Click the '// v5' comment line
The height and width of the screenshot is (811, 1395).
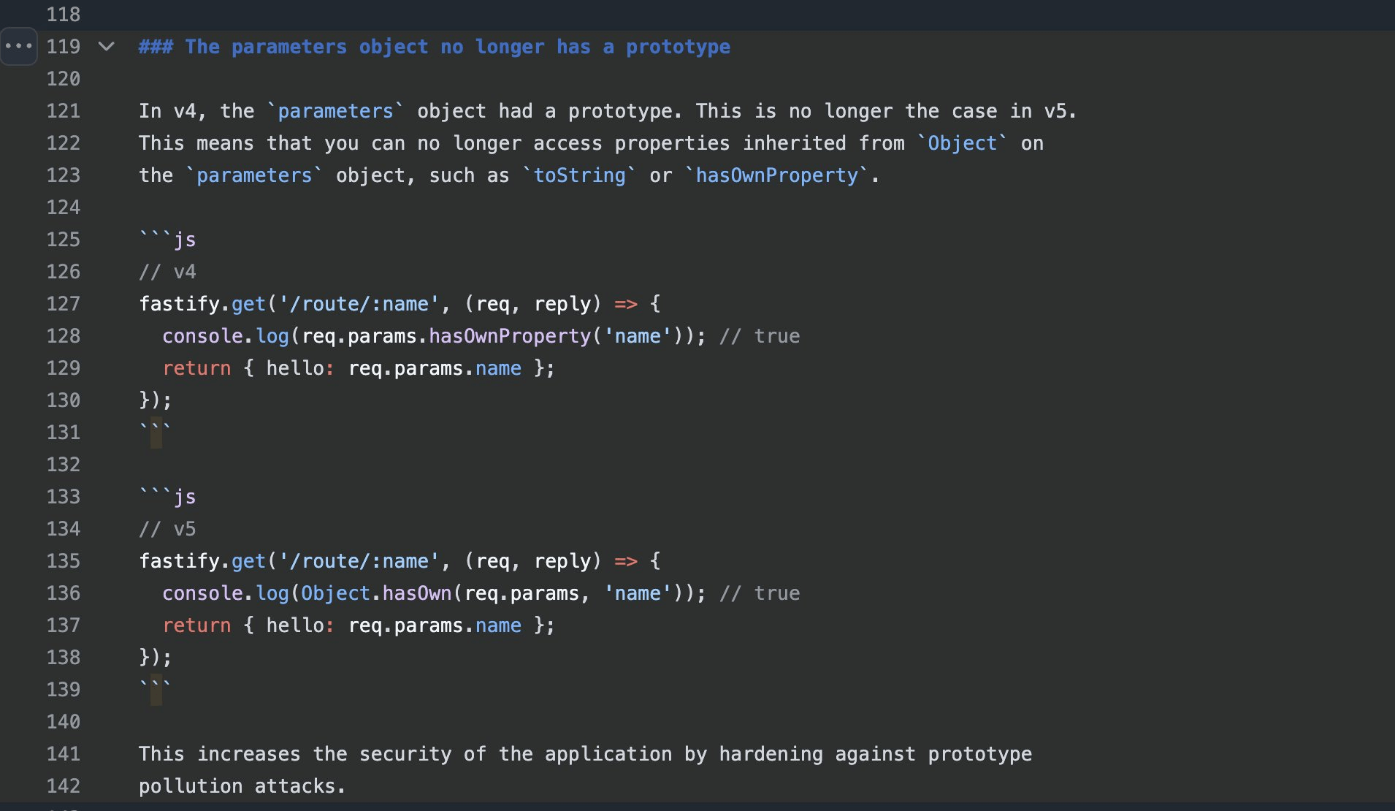point(167,529)
